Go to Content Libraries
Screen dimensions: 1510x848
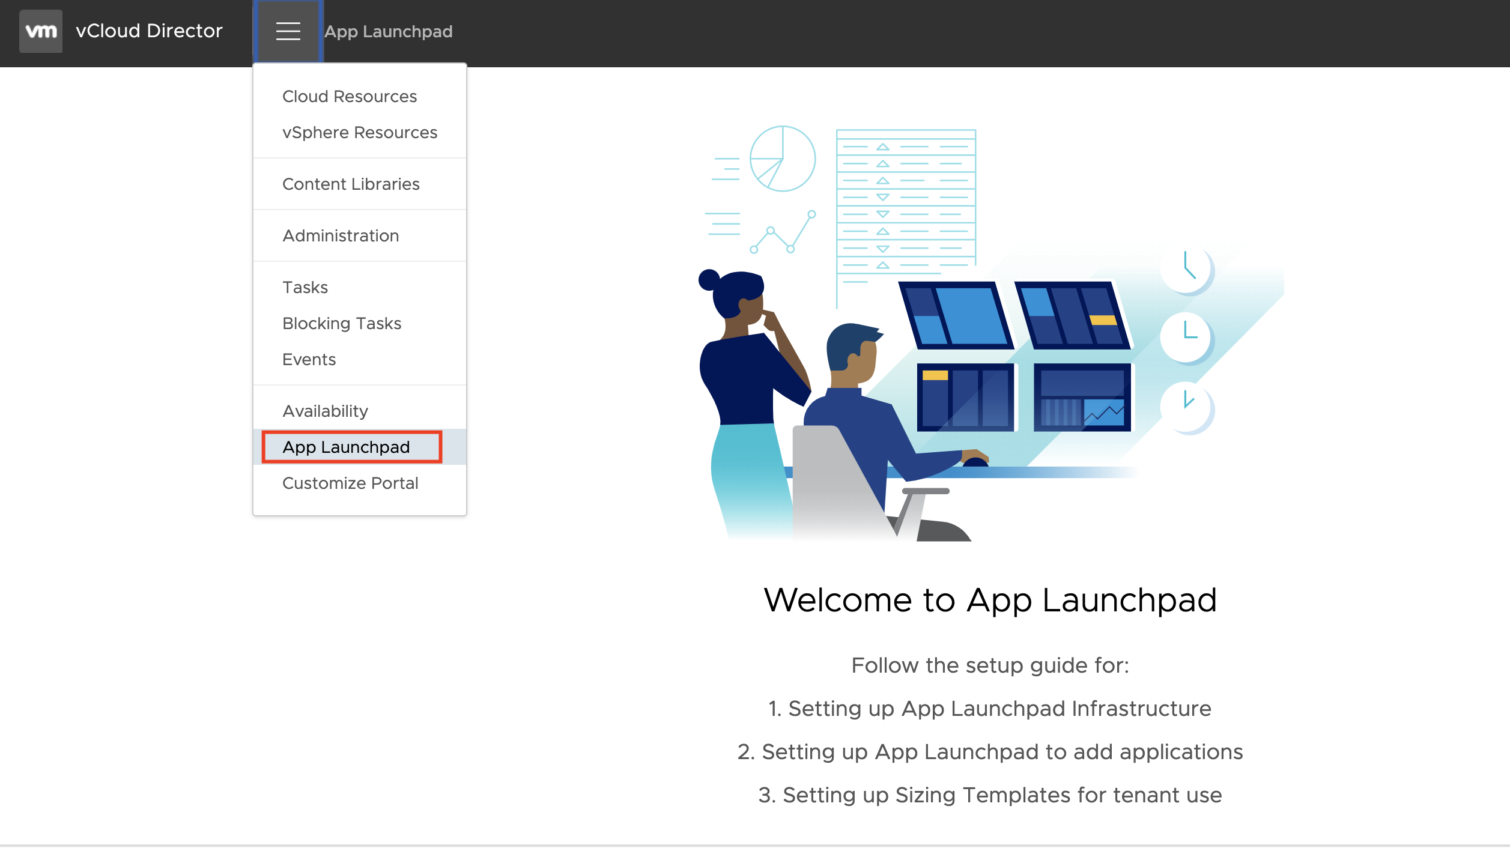pos(351,184)
